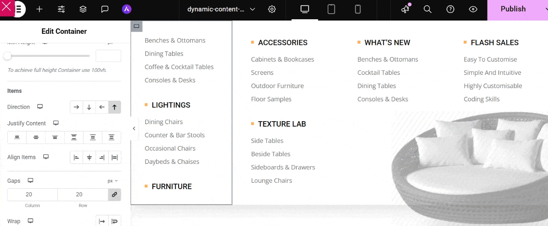Click the Add Element plus icon
Image resolution: width=548 pixels, height=226 pixels.
[x=39, y=9]
